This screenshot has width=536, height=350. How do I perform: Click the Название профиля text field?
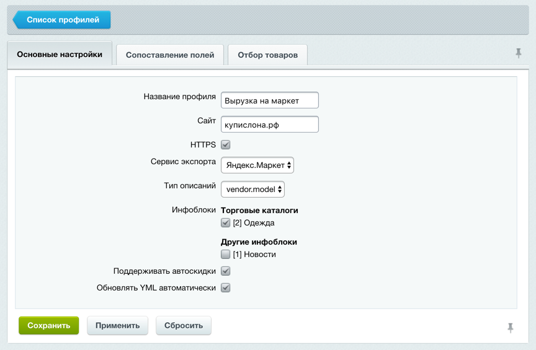pos(269,100)
